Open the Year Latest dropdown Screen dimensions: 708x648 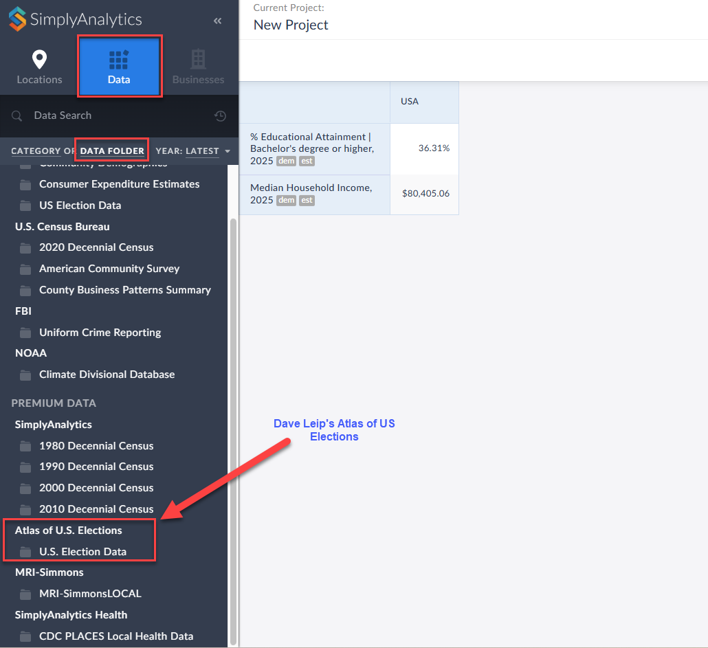[202, 151]
